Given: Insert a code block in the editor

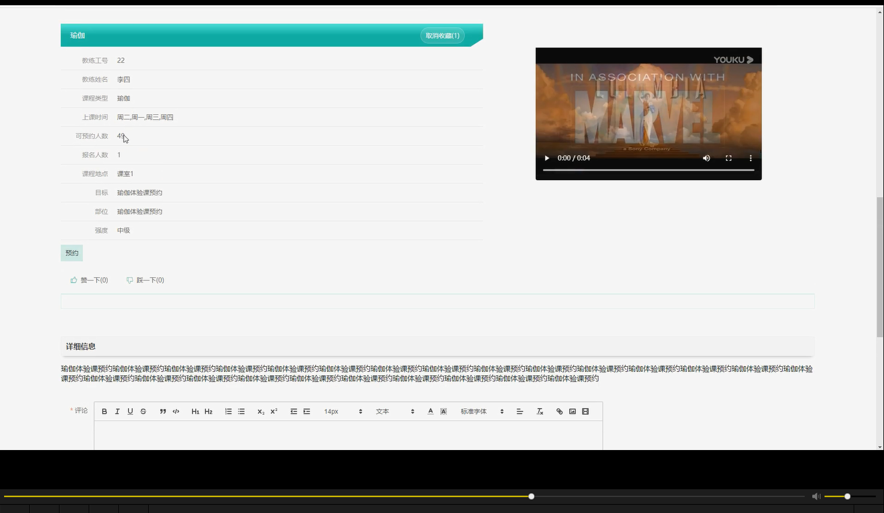Looking at the screenshot, I should pyautogui.click(x=176, y=412).
